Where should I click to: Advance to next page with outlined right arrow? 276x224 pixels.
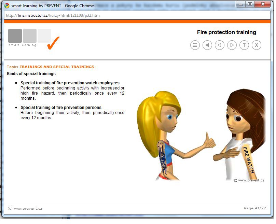click(x=232, y=45)
